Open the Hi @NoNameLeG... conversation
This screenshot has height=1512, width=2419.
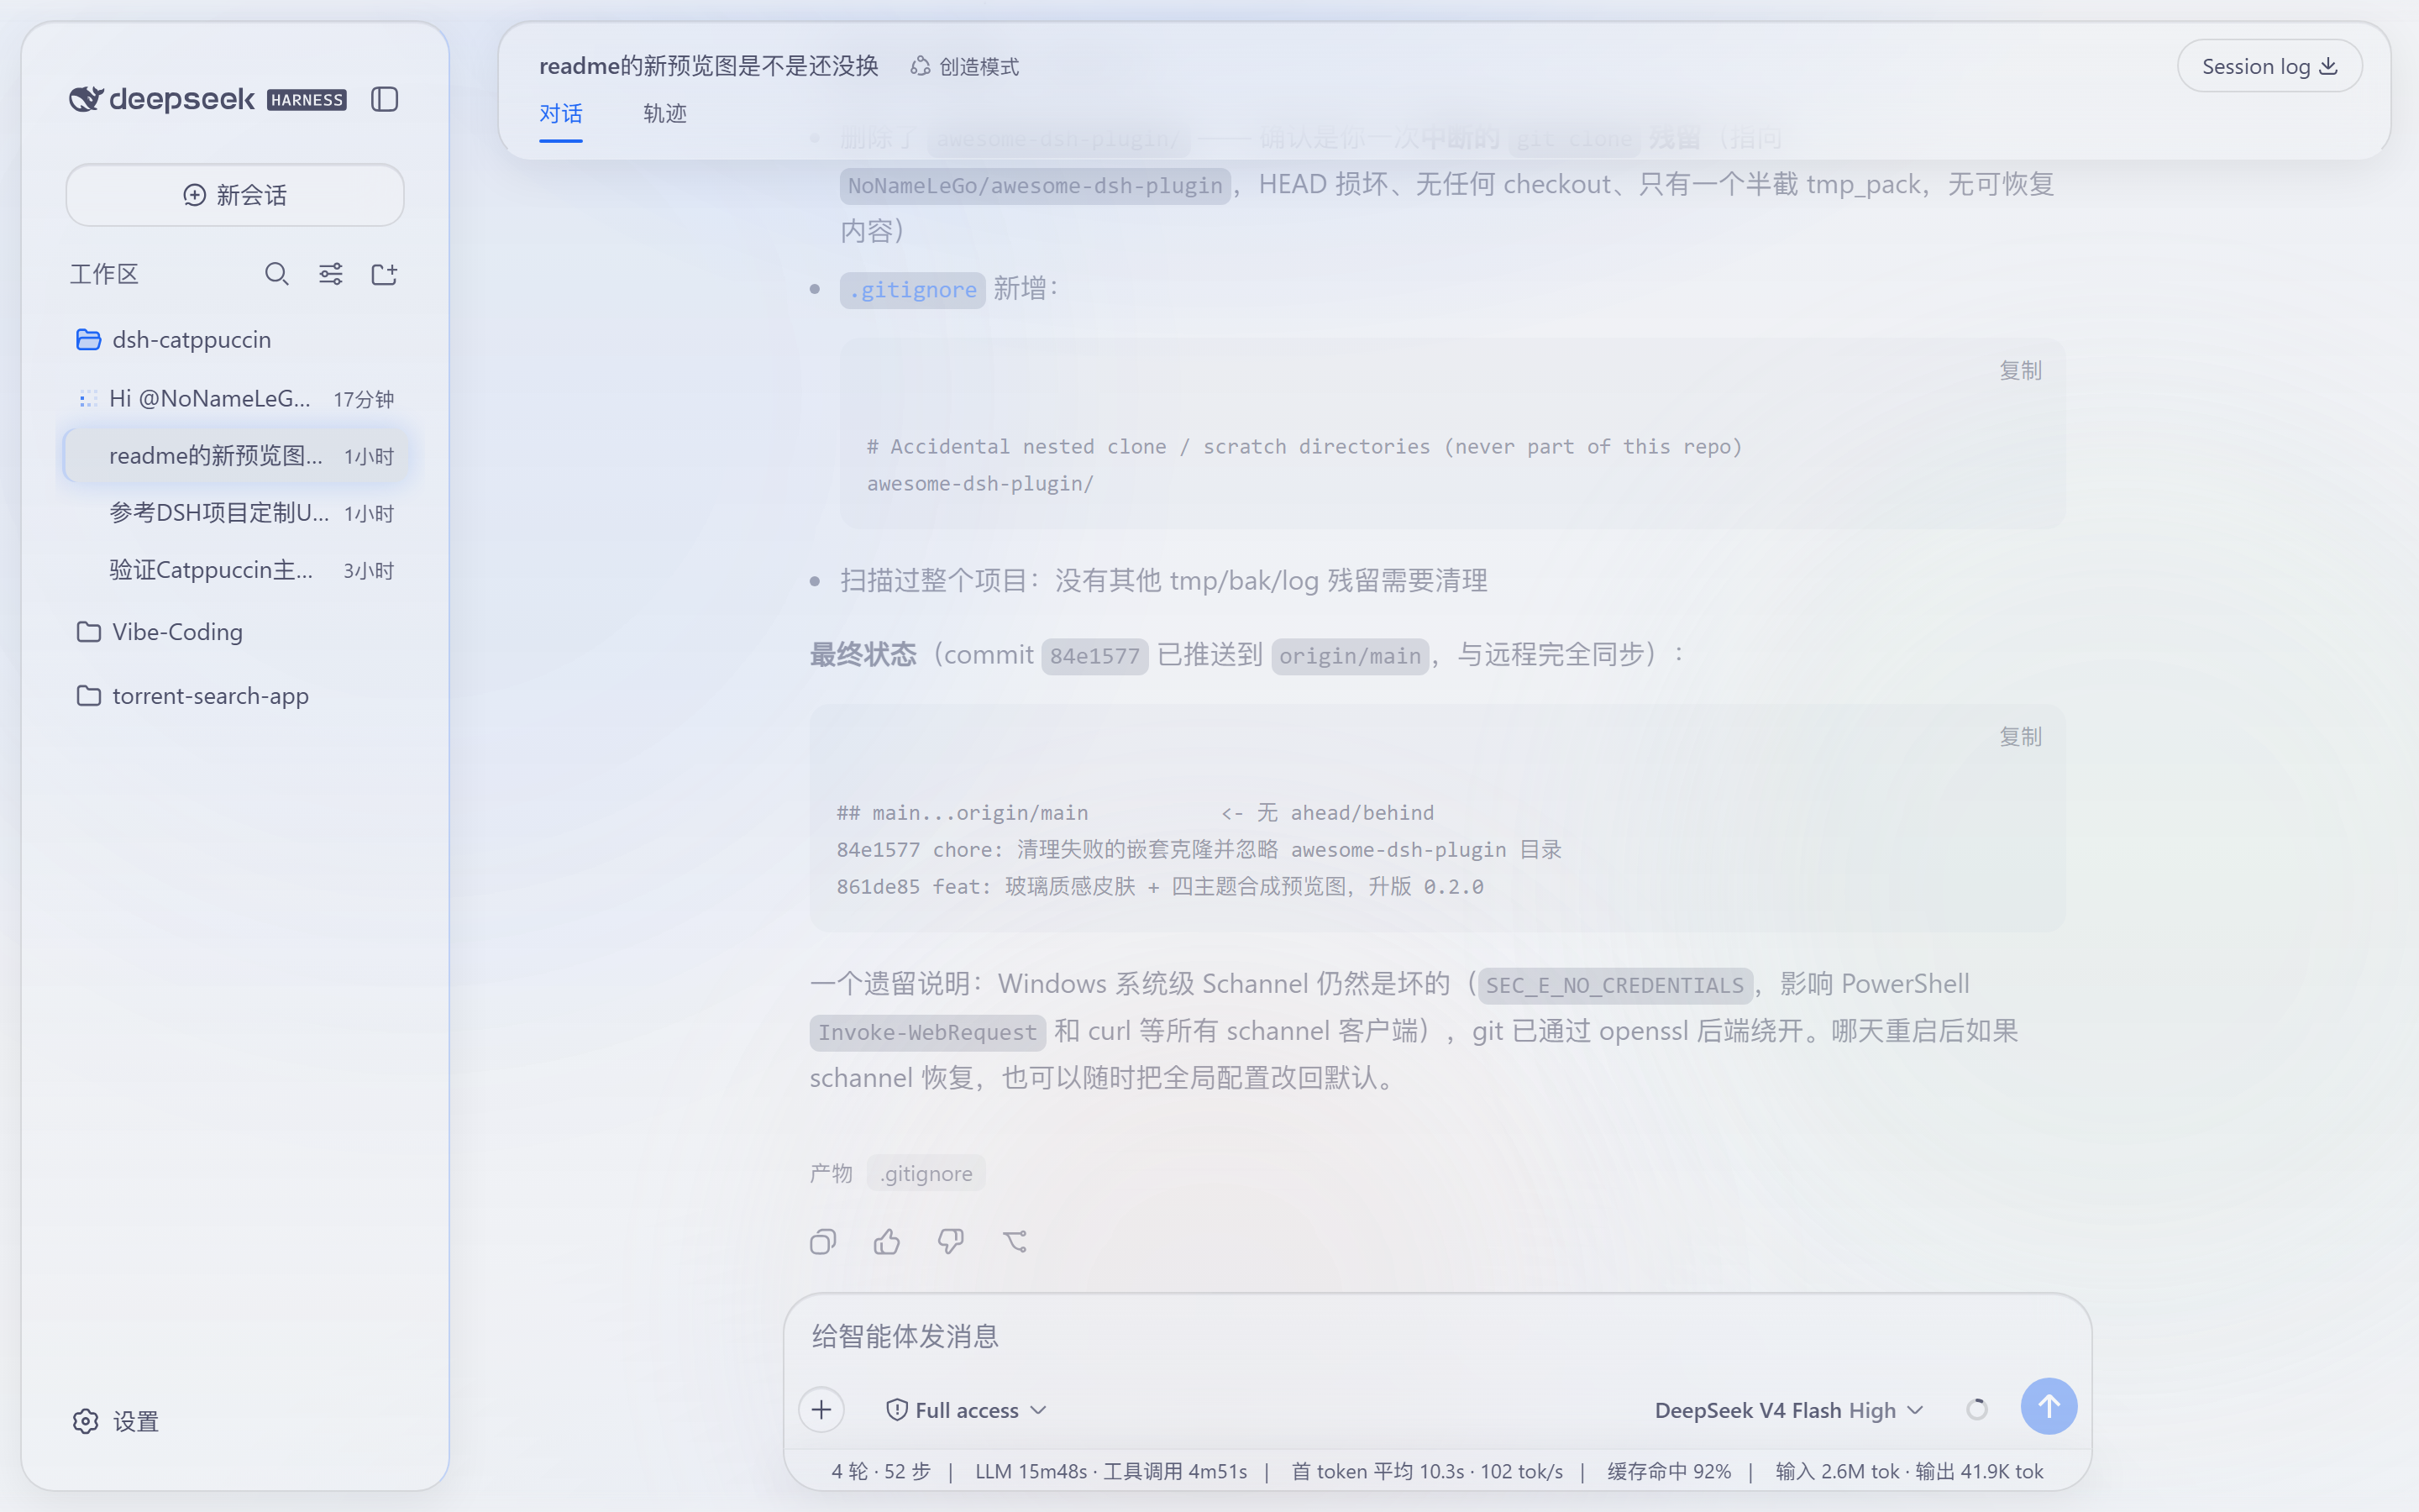(x=235, y=399)
